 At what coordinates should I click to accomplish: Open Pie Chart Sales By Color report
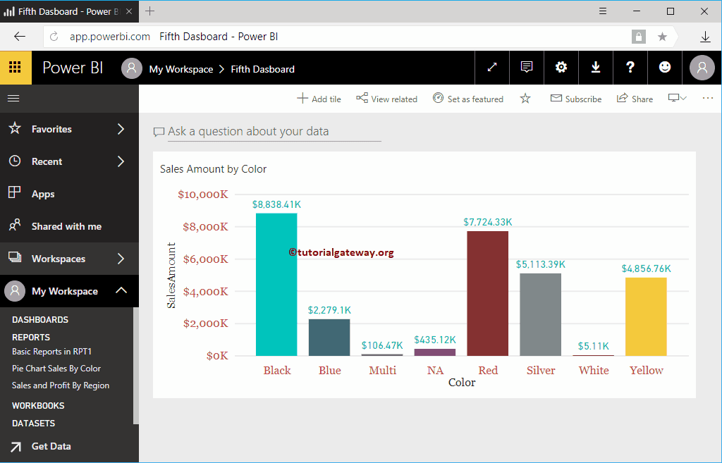point(56,368)
